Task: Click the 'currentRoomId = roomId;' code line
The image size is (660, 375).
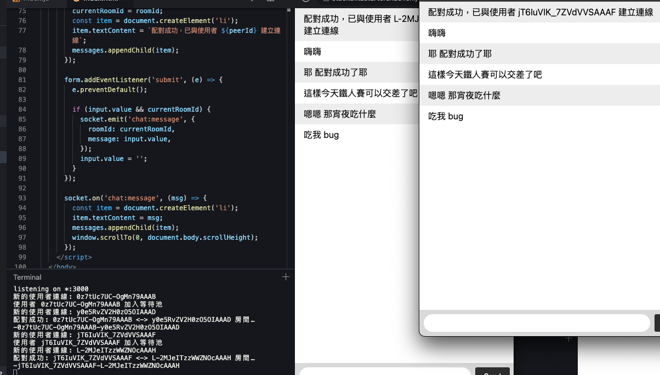Action: point(117,11)
